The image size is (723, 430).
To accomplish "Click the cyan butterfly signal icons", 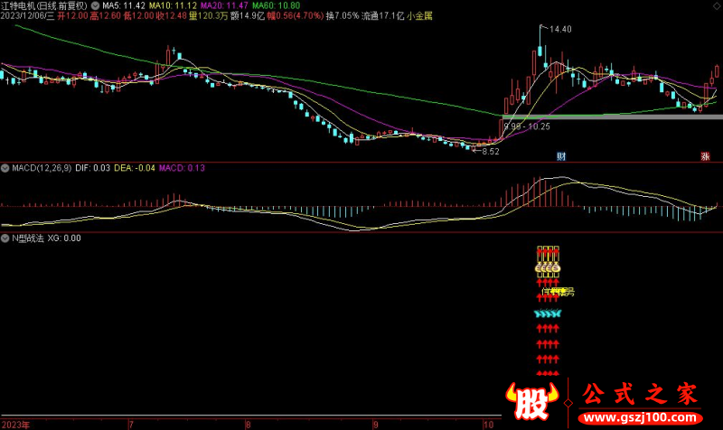I will 548,313.
